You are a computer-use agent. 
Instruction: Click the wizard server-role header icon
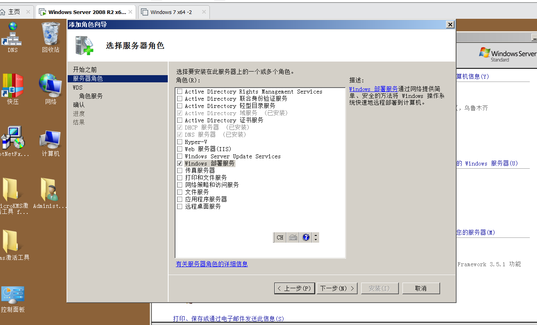point(84,45)
